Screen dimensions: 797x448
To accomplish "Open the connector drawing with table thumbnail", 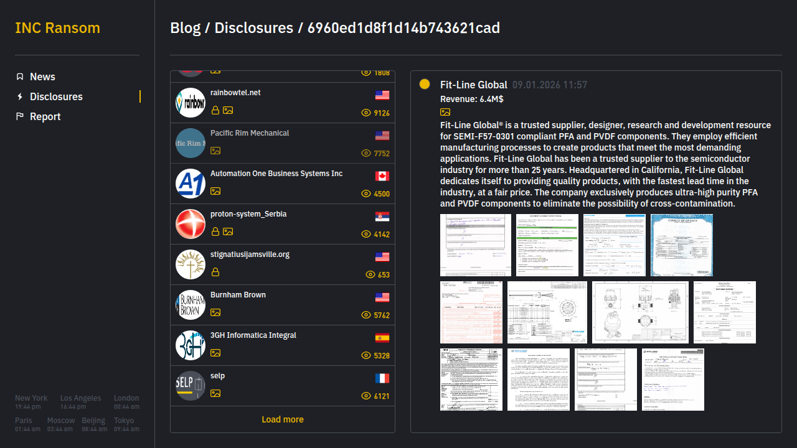I will [547, 312].
